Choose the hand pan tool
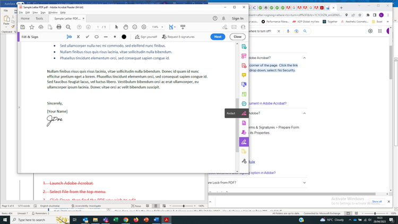Image resolution: width=398 pixels, height=224 pixels. point(126,27)
